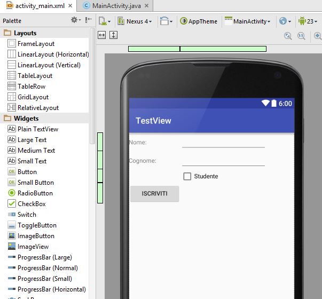322x299 pixels.
Task: Select ToggleButton widget from palette
Action: tap(36, 225)
